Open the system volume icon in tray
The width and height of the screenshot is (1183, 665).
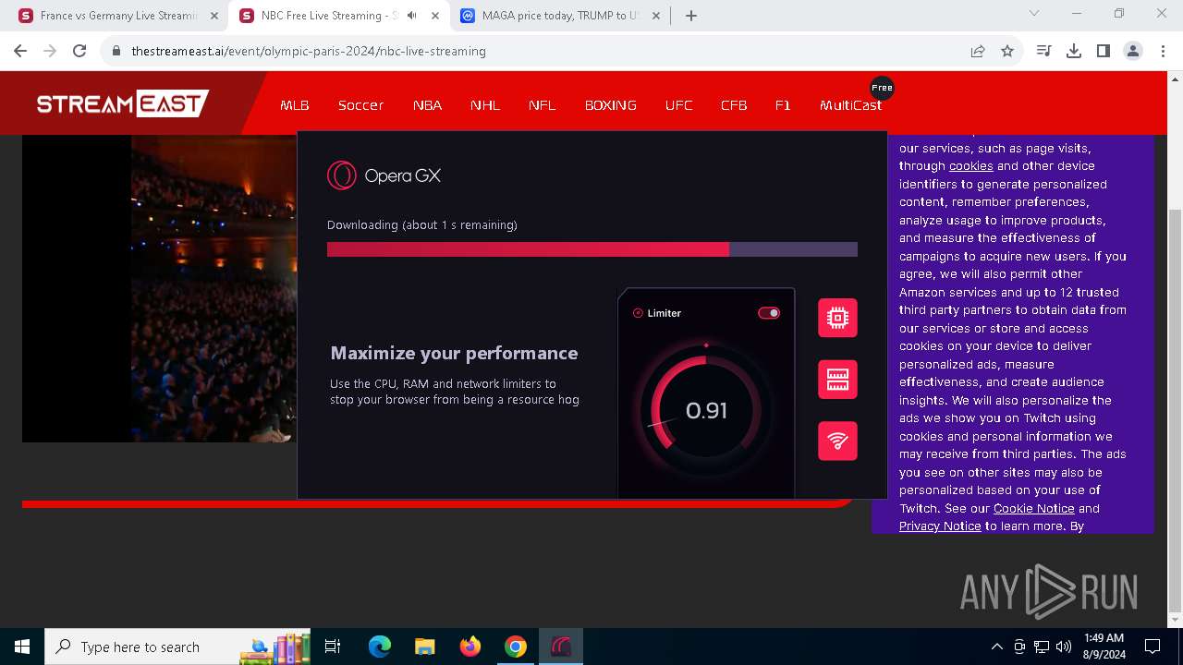(x=1064, y=647)
